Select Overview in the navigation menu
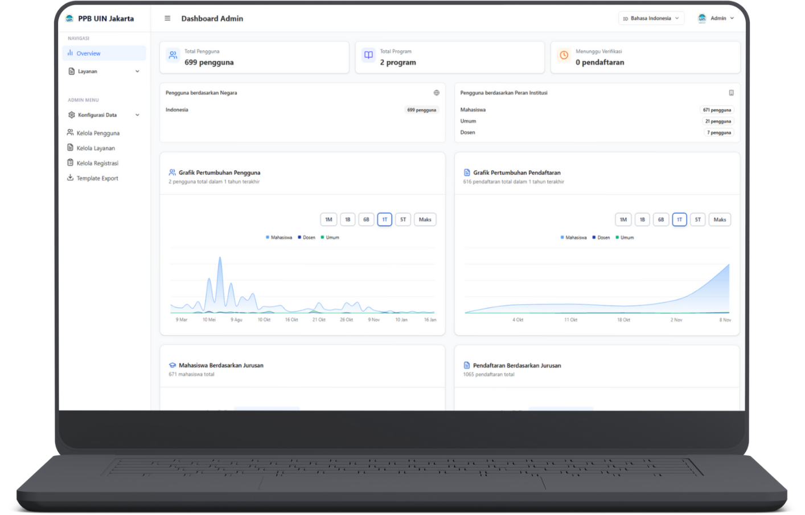 pyautogui.click(x=88, y=53)
